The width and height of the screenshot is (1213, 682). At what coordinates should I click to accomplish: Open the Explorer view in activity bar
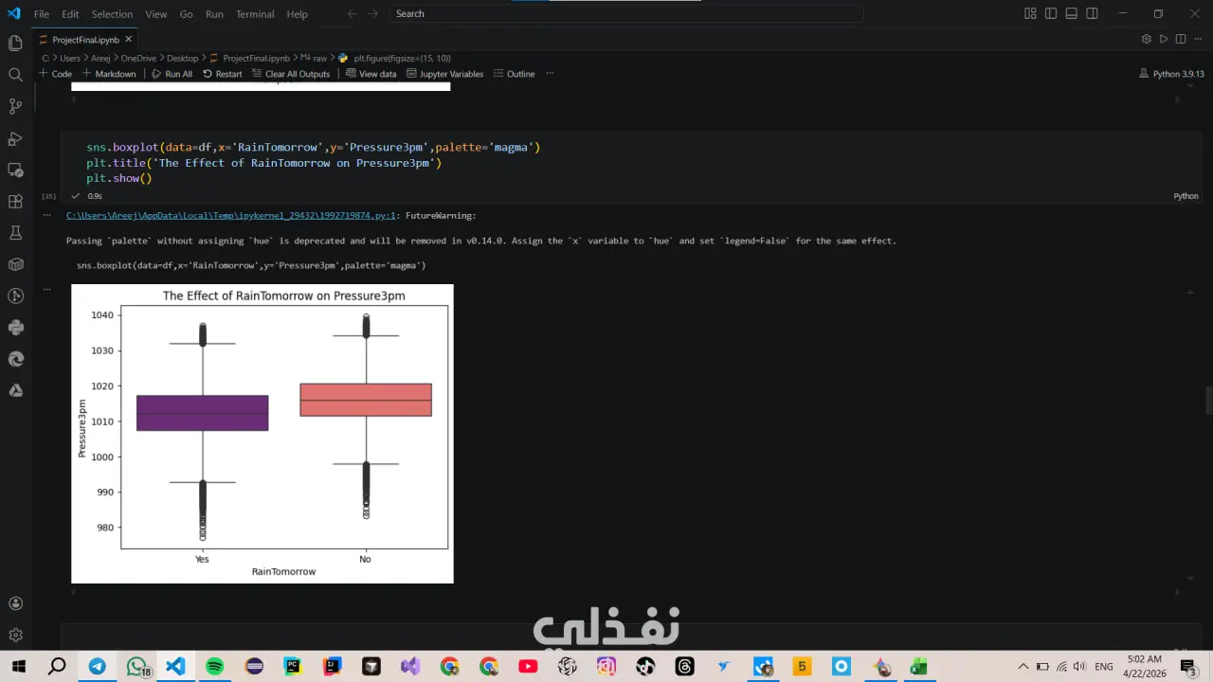coord(15,43)
